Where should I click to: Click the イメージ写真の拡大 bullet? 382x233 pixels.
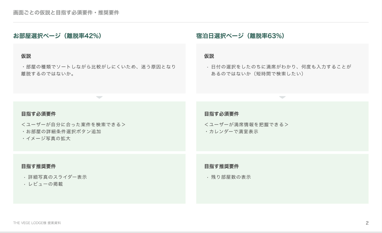pos(49,139)
